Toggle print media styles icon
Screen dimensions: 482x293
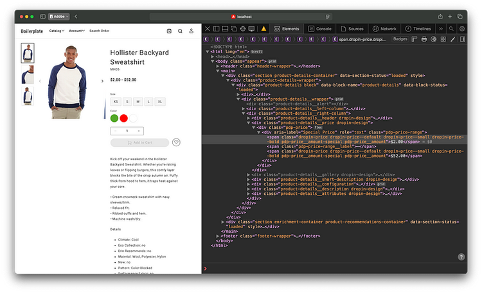click(424, 39)
